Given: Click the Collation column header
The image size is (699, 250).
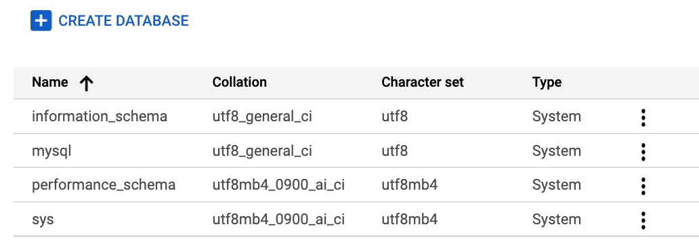Looking at the screenshot, I should [x=239, y=83].
